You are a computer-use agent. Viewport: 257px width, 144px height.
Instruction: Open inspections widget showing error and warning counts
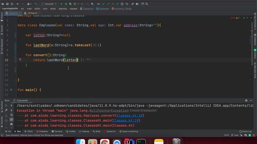(x=238, y=18)
